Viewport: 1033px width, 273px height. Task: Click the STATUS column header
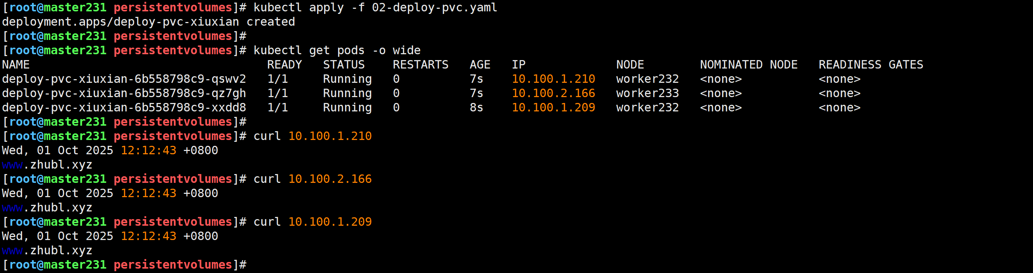tap(344, 65)
